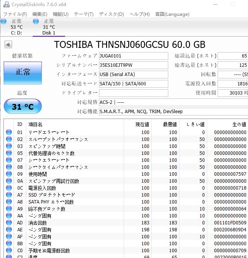The width and height of the screenshot is (248, 258).
Task: Click the disk title TOSHIBA THNSNJ060GCSU 60.0 GB
Action: (129, 44)
